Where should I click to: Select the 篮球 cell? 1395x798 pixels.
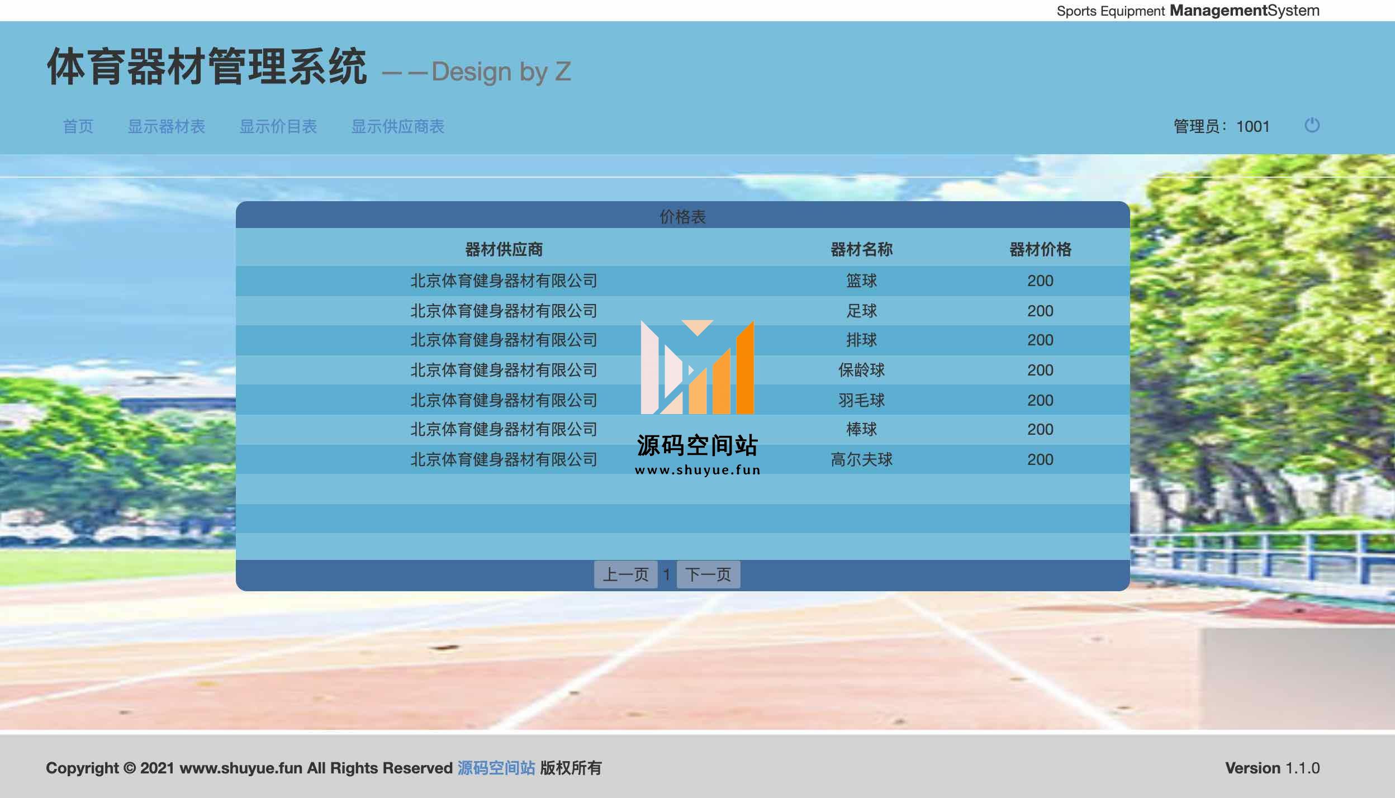point(861,281)
